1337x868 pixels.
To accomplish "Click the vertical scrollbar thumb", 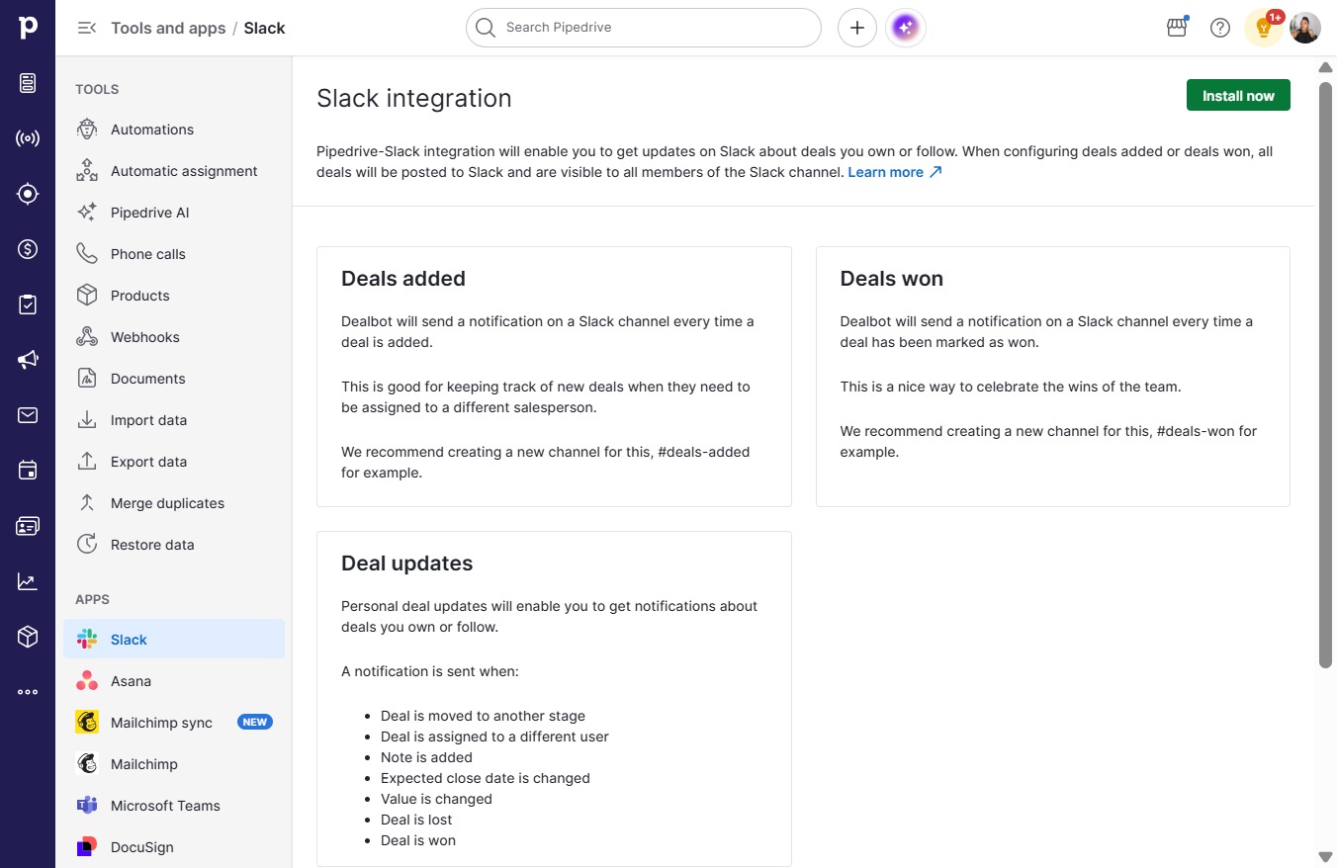I will (1325, 375).
